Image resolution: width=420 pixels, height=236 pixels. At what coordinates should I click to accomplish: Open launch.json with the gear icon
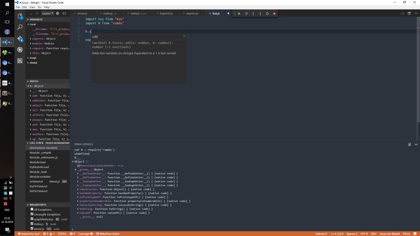pos(58,13)
